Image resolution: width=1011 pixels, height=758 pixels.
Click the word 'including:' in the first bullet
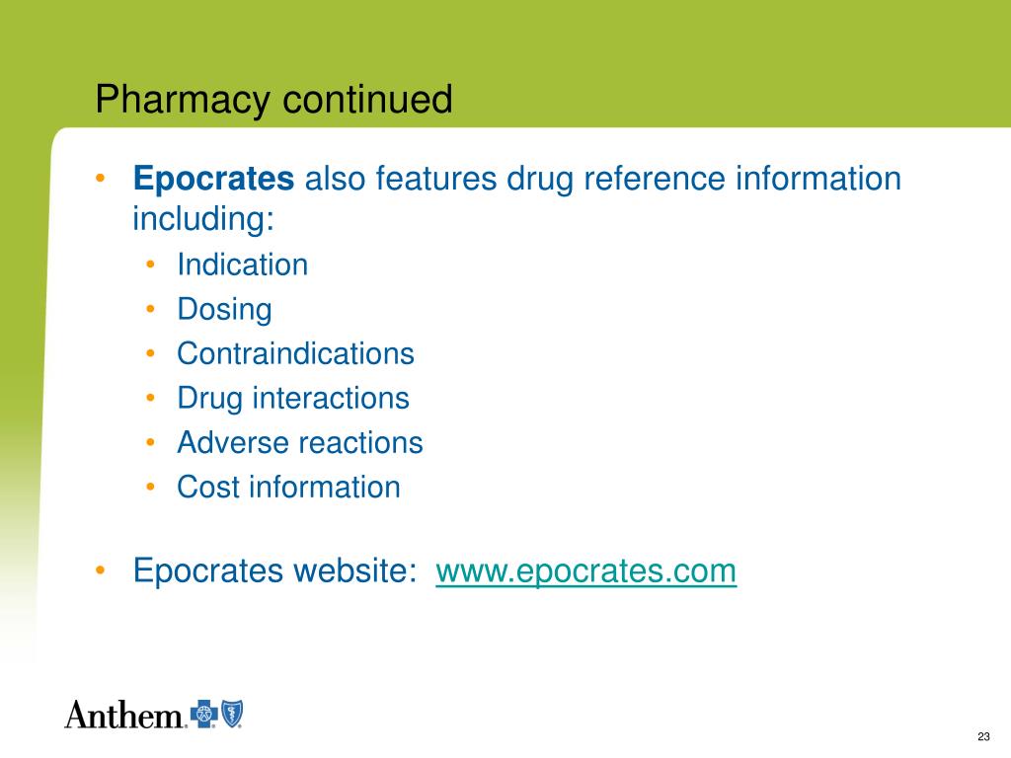(x=203, y=218)
